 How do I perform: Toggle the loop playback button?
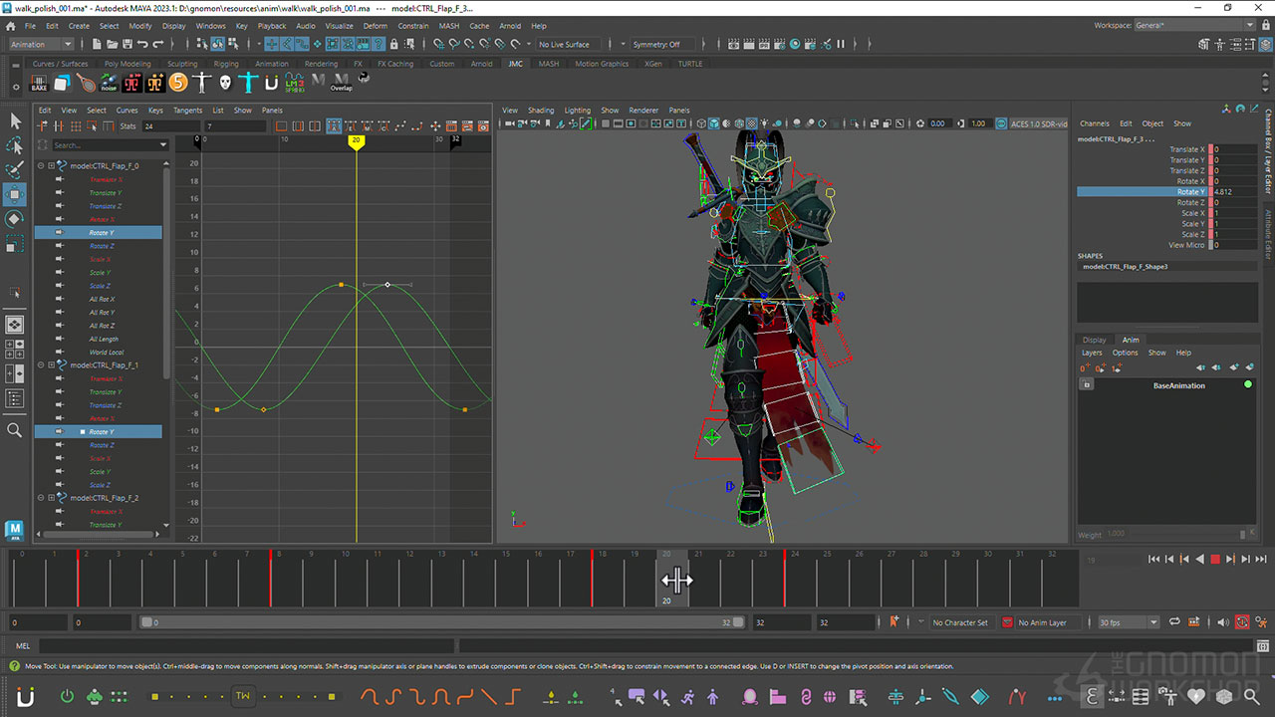pyautogui.click(x=1175, y=622)
